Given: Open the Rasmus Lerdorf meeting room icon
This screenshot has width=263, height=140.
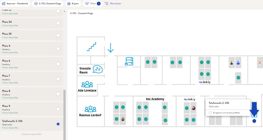Looking at the screenshot, I should pos(90,109).
